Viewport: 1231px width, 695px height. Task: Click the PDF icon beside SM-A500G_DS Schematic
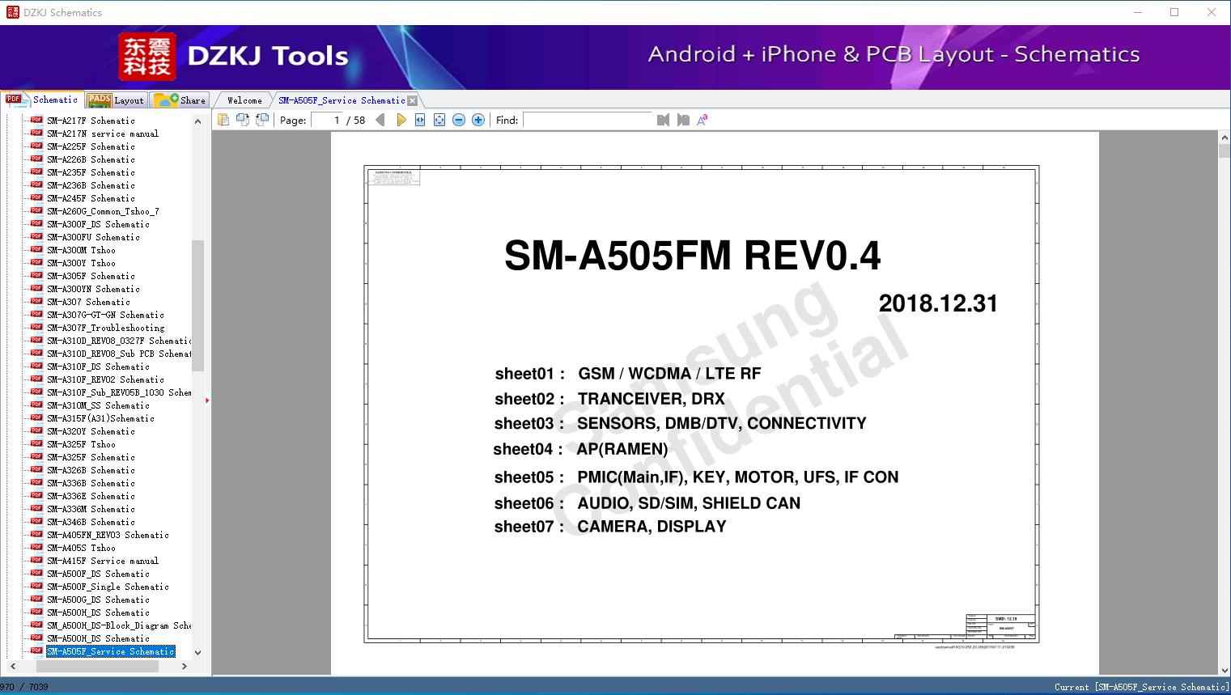36,599
